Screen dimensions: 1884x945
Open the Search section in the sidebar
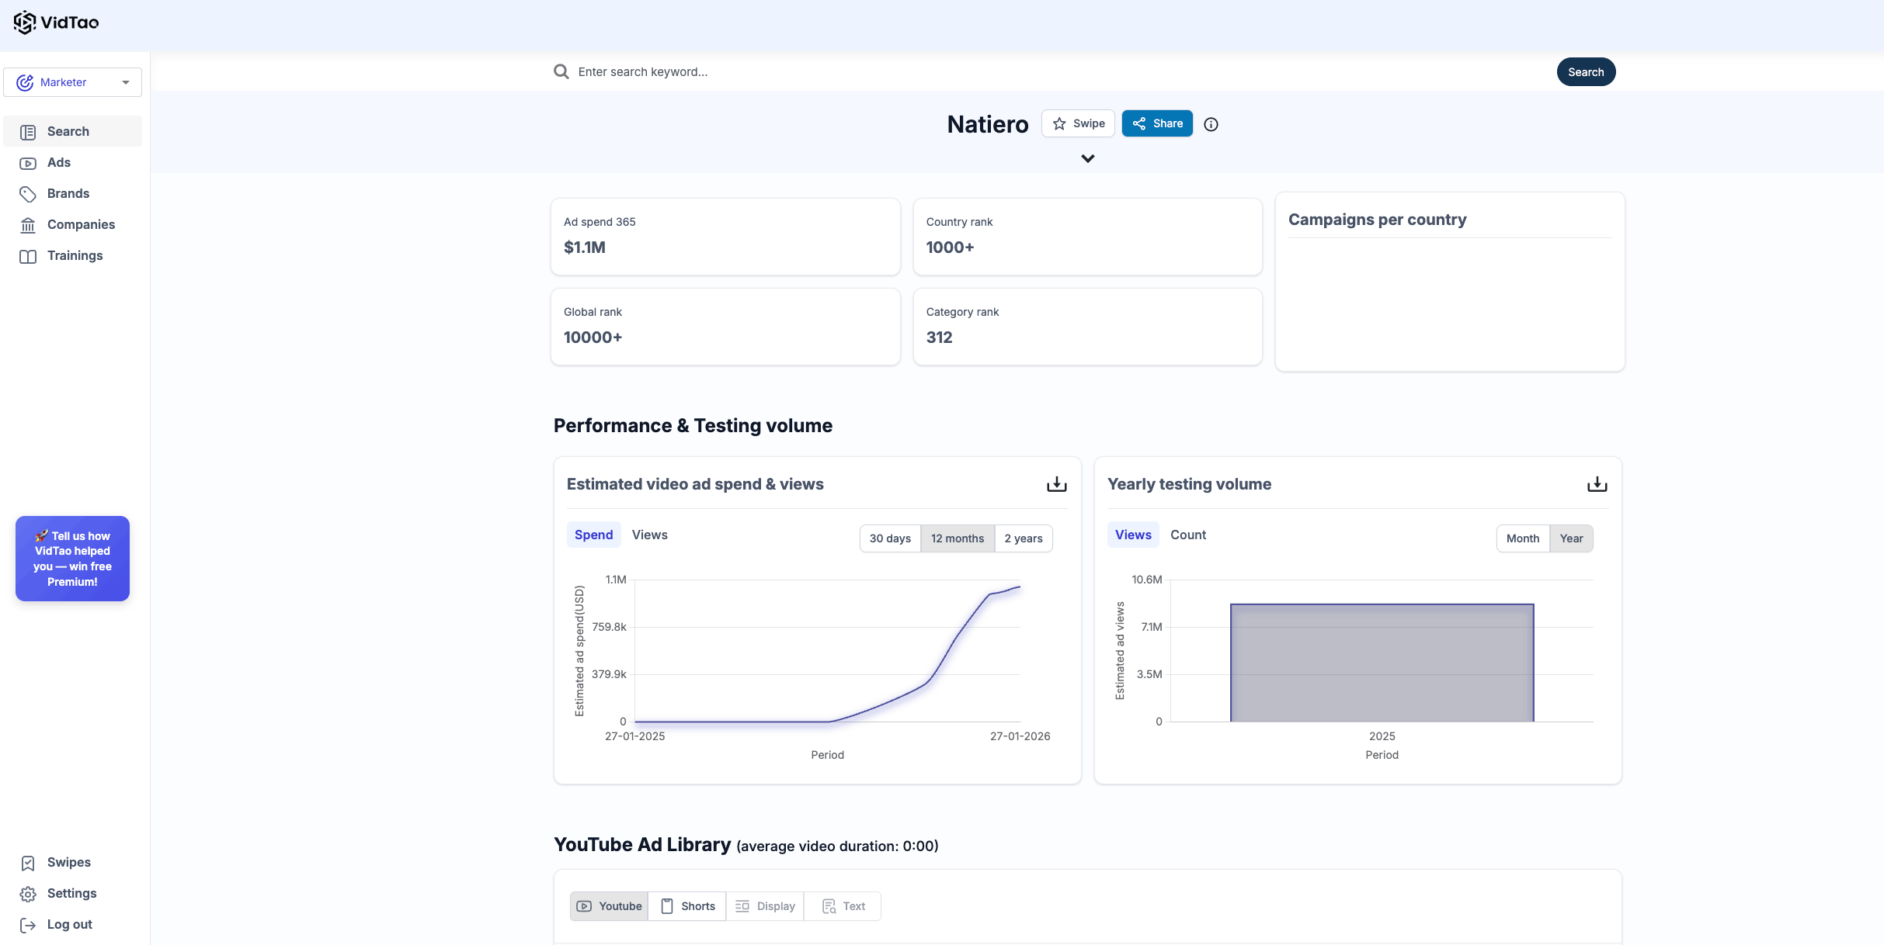tap(68, 131)
